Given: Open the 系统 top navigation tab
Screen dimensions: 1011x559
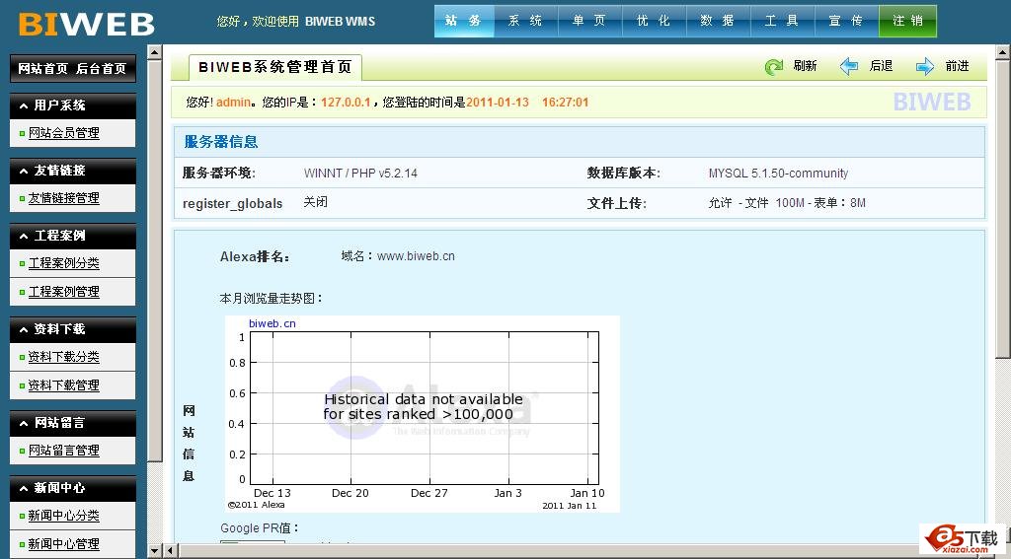Looking at the screenshot, I should [x=526, y=21].
